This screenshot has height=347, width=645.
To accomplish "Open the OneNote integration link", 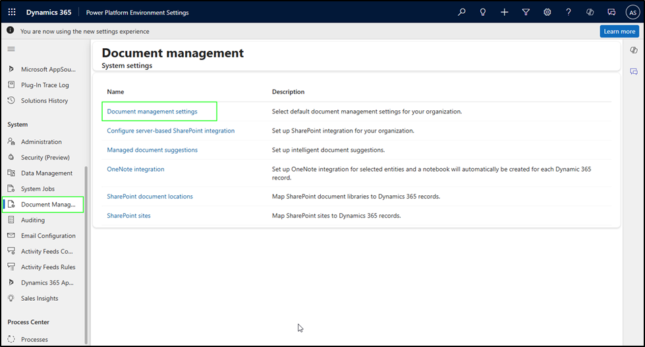I will (x=136, y=169).
